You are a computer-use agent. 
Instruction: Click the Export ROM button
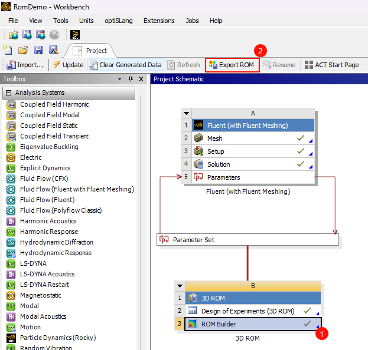232,65
